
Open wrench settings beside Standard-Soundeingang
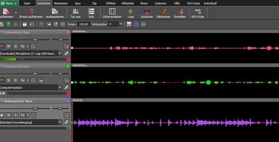(67, 122)
